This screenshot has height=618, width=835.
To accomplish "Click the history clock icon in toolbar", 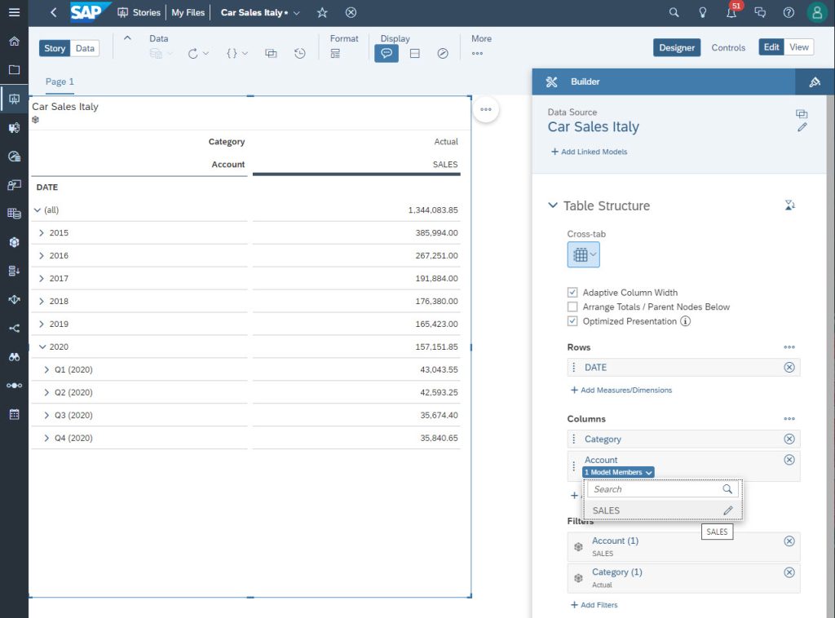I will 300,53.
